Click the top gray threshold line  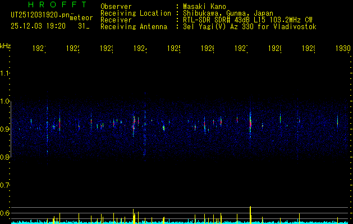coord(182,207)
